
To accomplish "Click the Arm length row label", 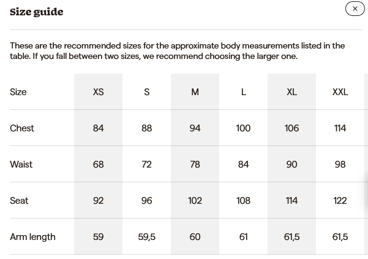I will [x=32, y=237].
